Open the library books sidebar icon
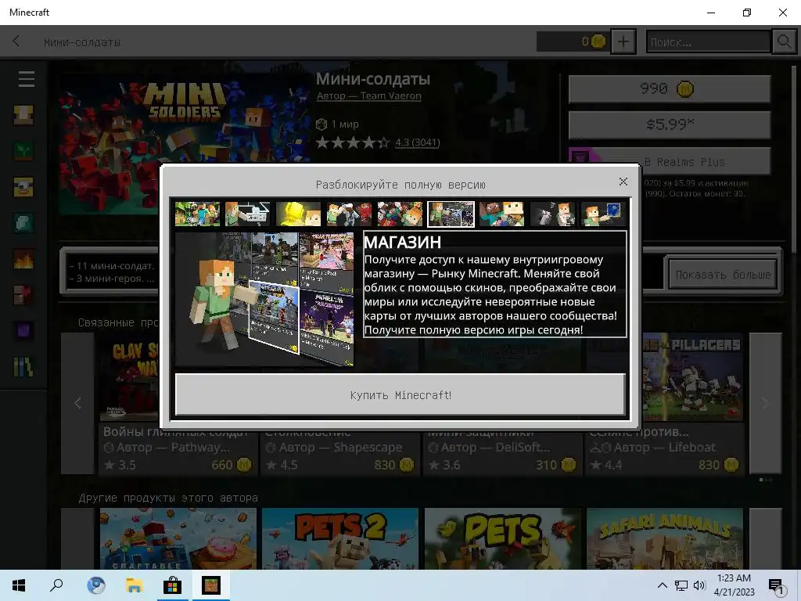 tap(23, 367)
